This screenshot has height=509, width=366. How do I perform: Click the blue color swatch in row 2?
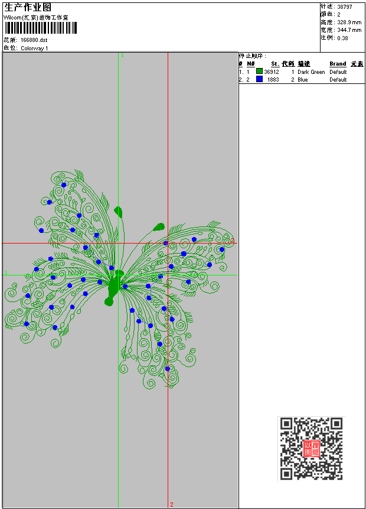click(x=259, y=79)
